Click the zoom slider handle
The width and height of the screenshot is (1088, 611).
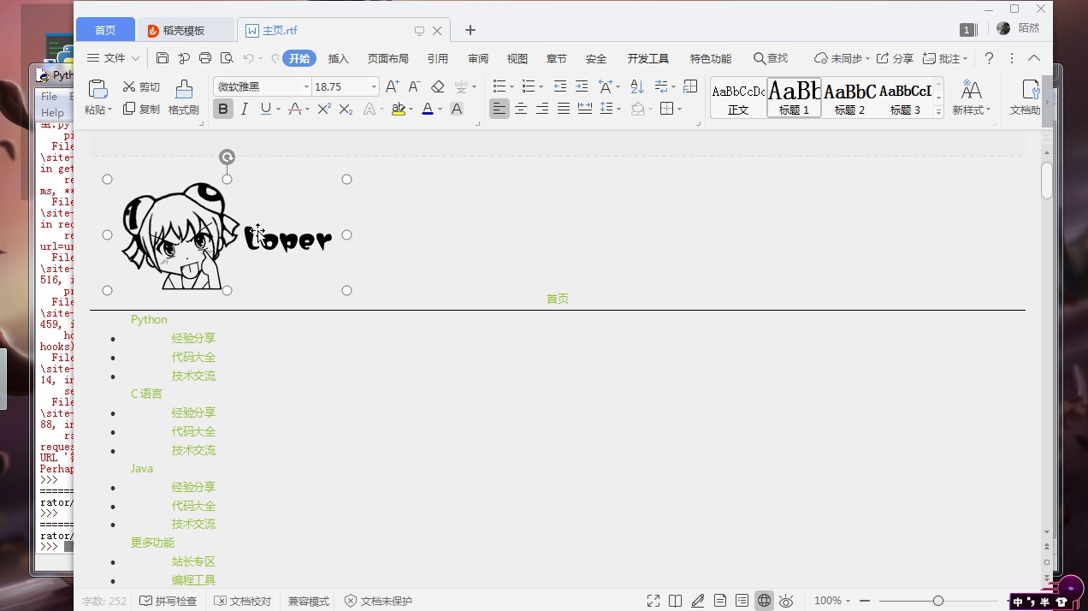[x=938, y=601]
